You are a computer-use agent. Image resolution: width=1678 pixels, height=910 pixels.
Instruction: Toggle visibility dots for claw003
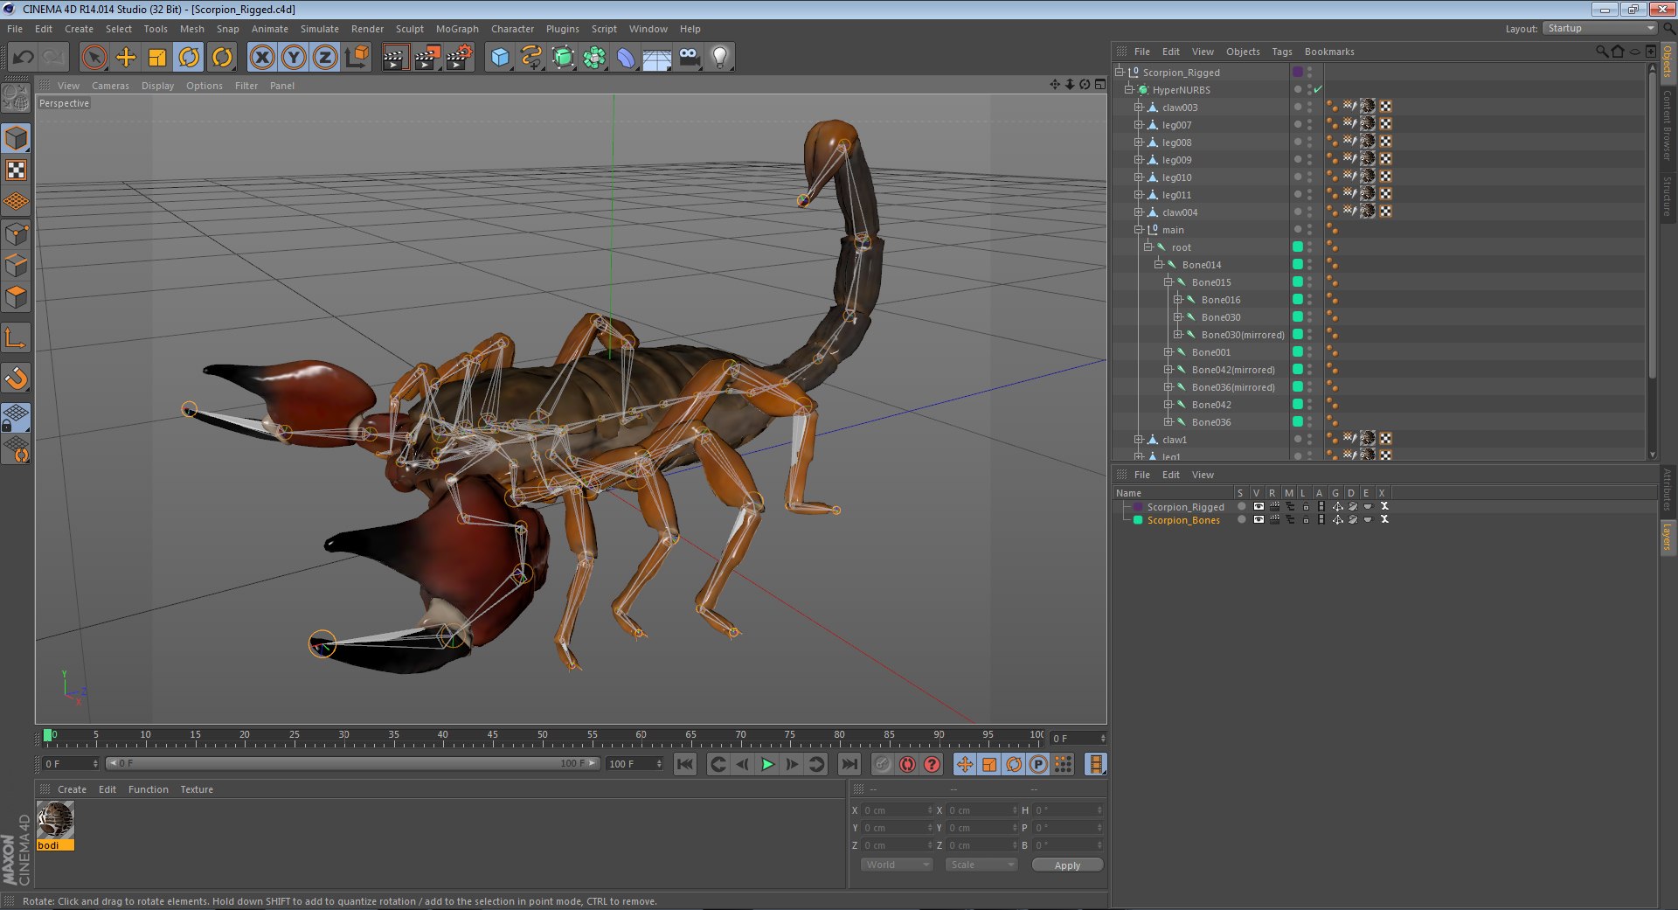1309,108
